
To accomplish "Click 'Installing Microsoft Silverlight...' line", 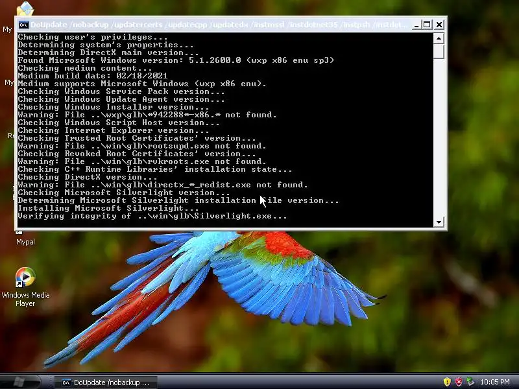I will 108,208.
